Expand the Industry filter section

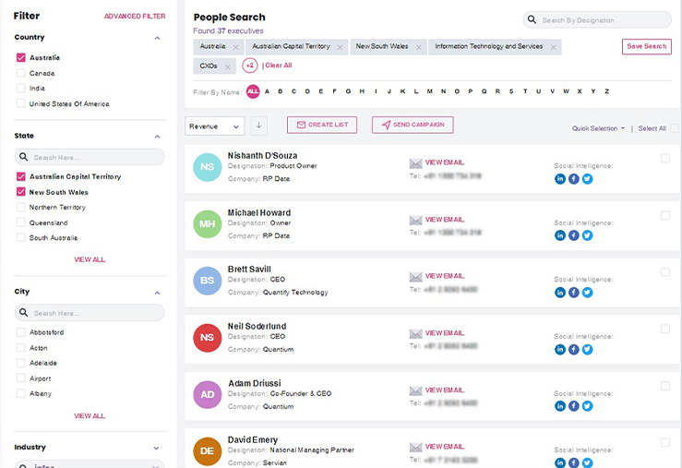point(157,448)
